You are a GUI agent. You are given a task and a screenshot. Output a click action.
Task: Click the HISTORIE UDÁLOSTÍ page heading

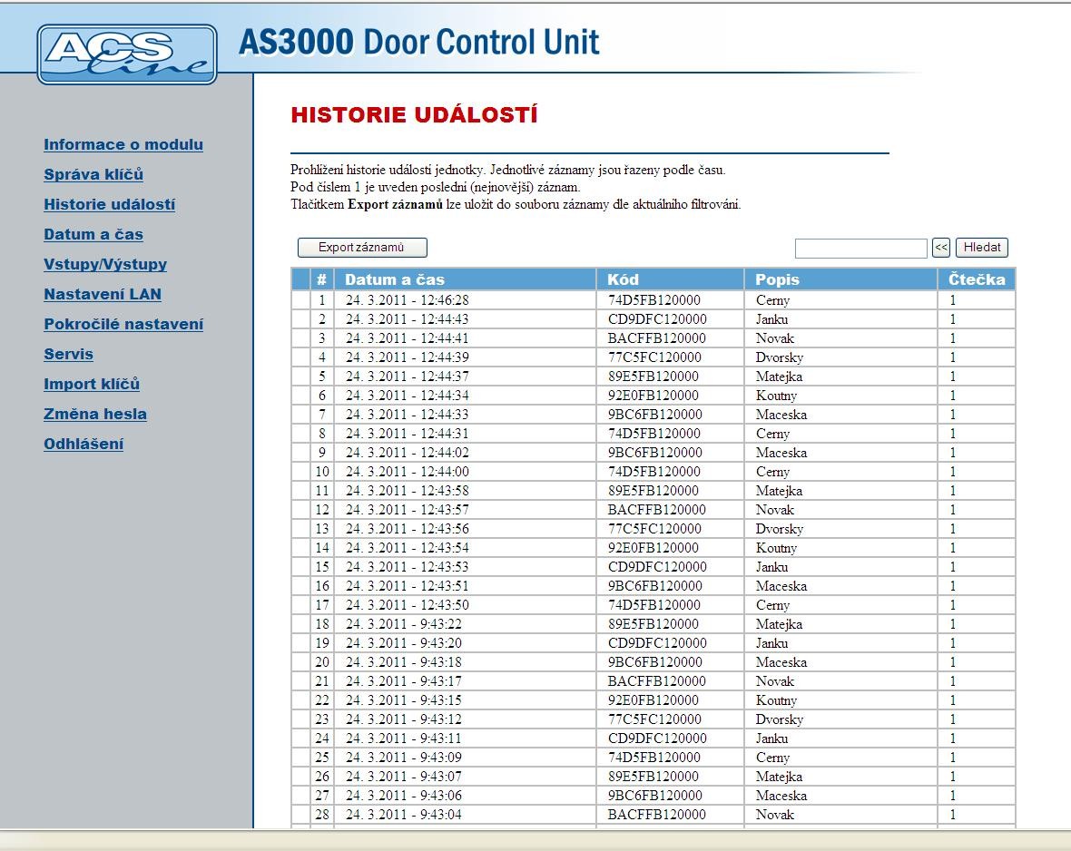pyautogui.click(x=415, y=114)
